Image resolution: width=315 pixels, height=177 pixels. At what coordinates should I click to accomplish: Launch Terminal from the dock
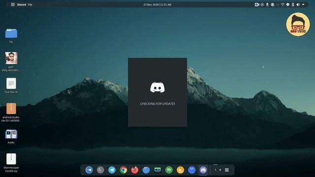[100, 170]
